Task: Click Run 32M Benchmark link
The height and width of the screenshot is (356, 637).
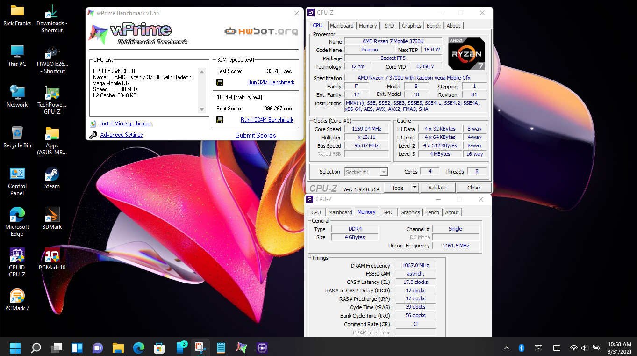Action: click(271, 82)
